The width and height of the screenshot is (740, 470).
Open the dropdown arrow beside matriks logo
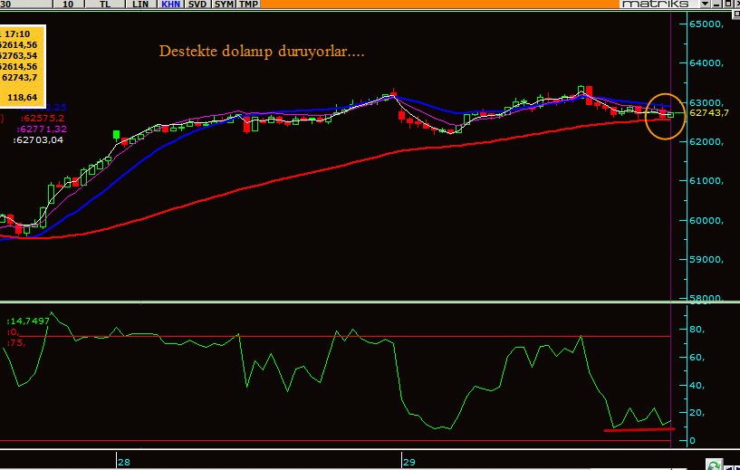pyautogui.click(x=705, y=4)
